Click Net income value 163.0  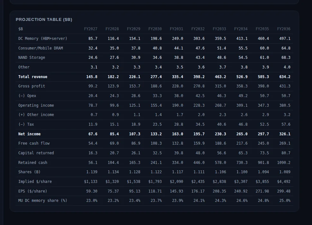point(178,134)
